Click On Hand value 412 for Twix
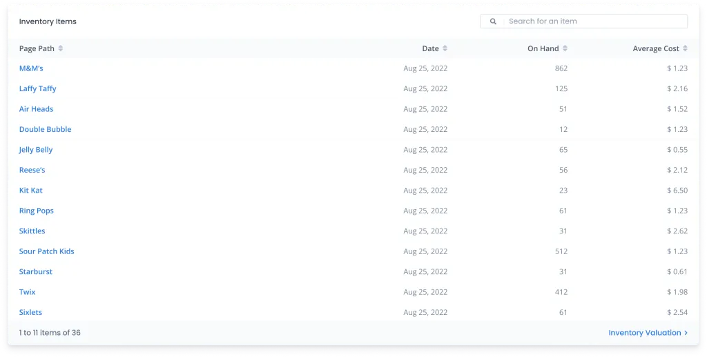707x357 pixels. pyautogui.click(x=561, y=291)
